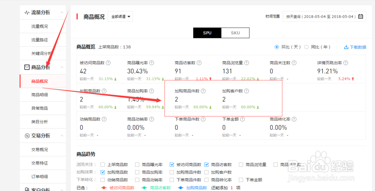Click the 商品曝光率 value 30.43%
This screenshot has height=191, width=375.
pyautogui.click(x=138, y=71)
